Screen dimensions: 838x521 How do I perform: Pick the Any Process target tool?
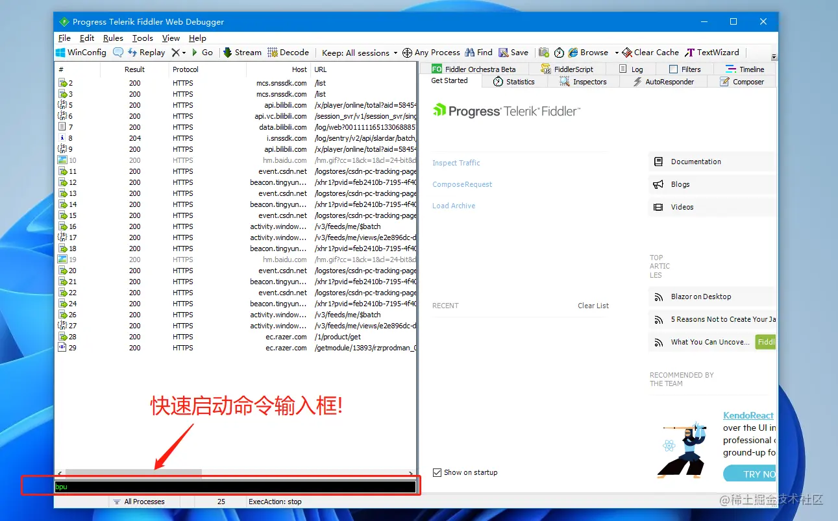pos(431,53)
